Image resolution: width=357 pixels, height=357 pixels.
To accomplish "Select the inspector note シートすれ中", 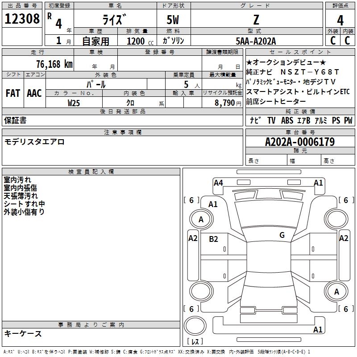I will tap(24, 203).
